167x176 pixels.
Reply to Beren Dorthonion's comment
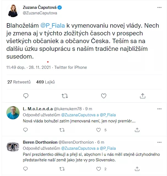coord(25,169)
